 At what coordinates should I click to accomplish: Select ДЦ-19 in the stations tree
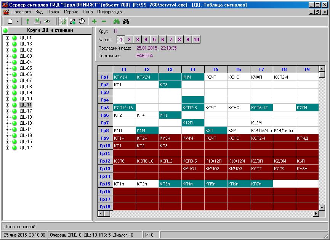click(26, 135)
